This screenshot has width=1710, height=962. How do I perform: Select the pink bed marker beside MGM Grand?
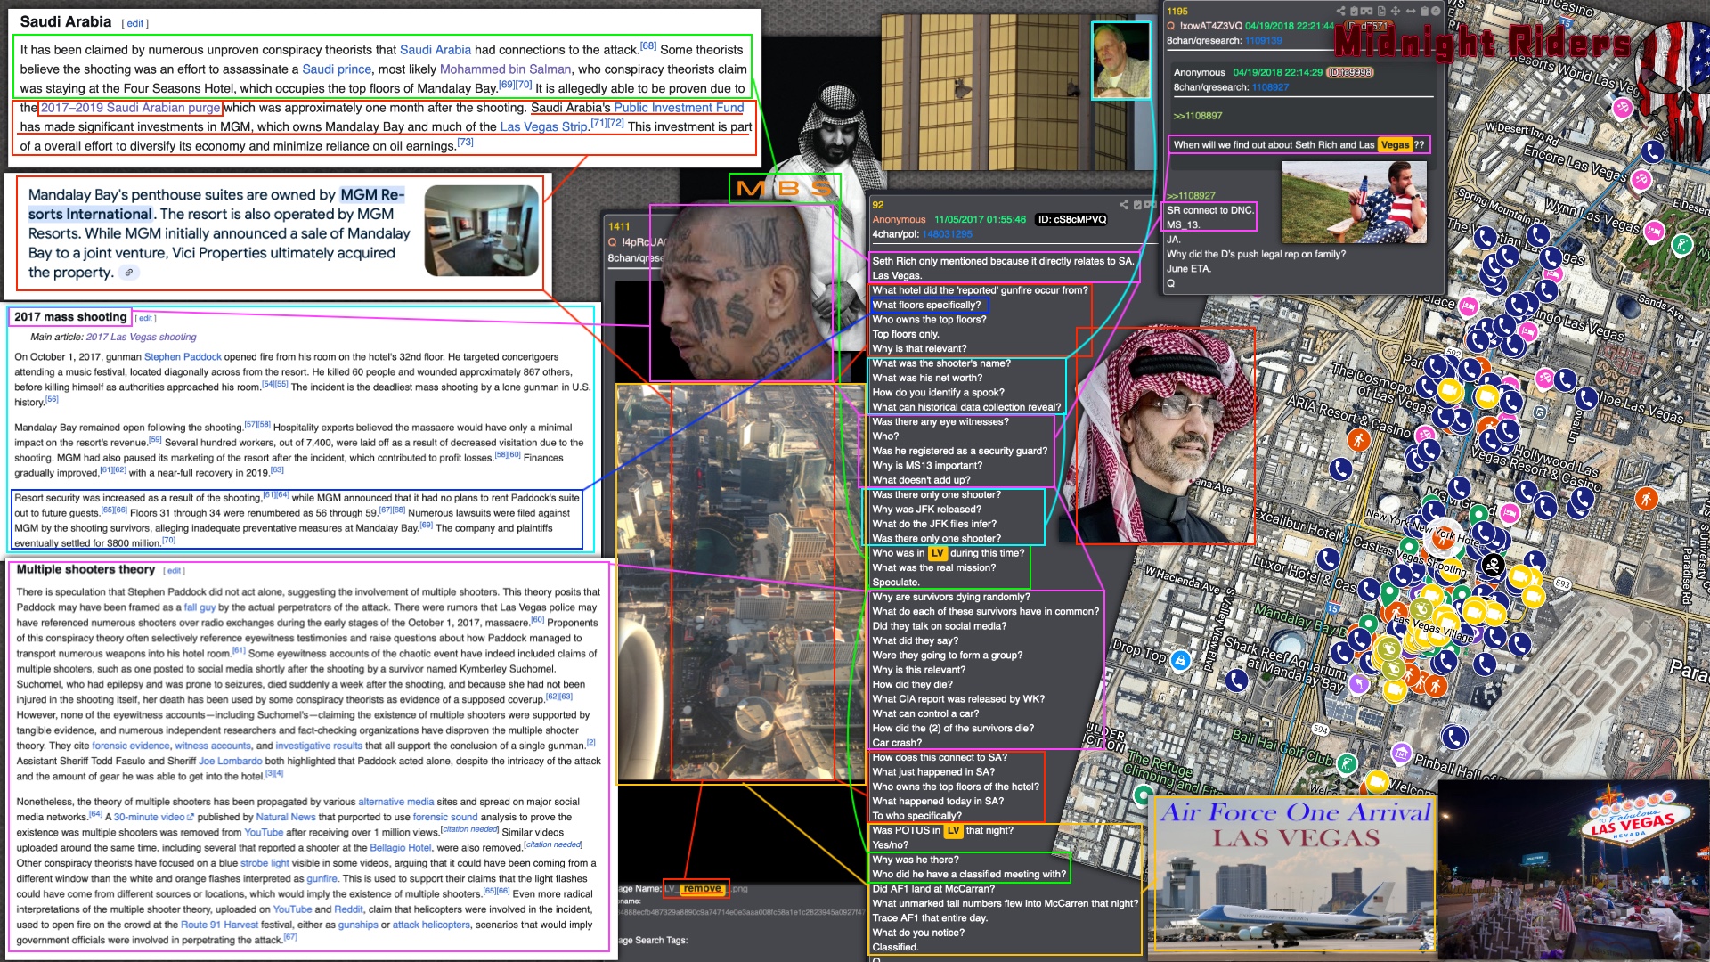(x=1510, y=513)
